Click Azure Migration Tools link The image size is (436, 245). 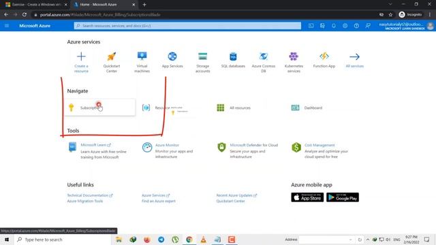(84, 201)
